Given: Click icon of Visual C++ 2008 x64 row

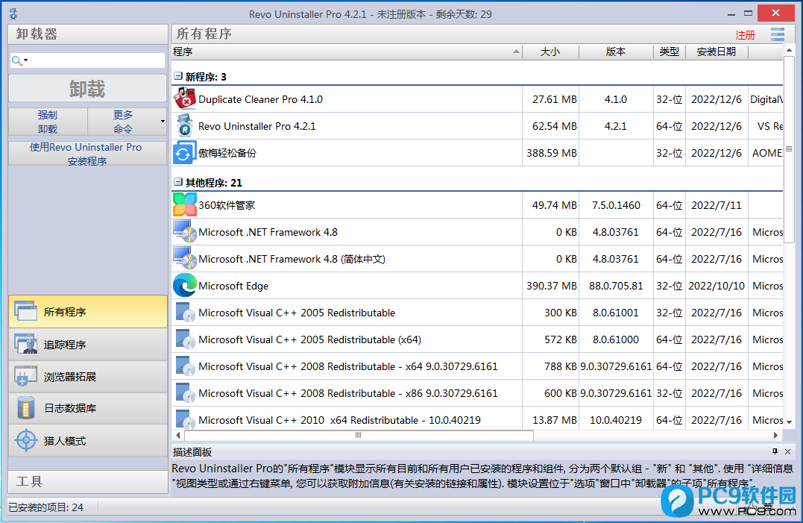Looking at the screenshot, I should click(x=184, y=366).
